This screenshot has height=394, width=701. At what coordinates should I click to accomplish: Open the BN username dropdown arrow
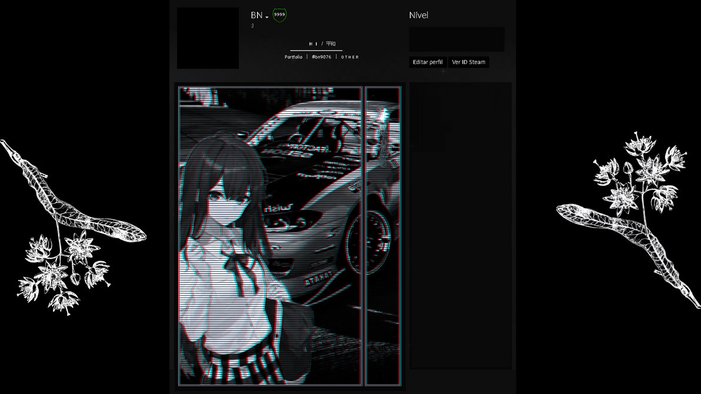(x=267, y=17)
